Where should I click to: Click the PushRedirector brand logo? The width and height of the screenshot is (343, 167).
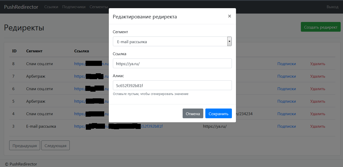[21, 7]
